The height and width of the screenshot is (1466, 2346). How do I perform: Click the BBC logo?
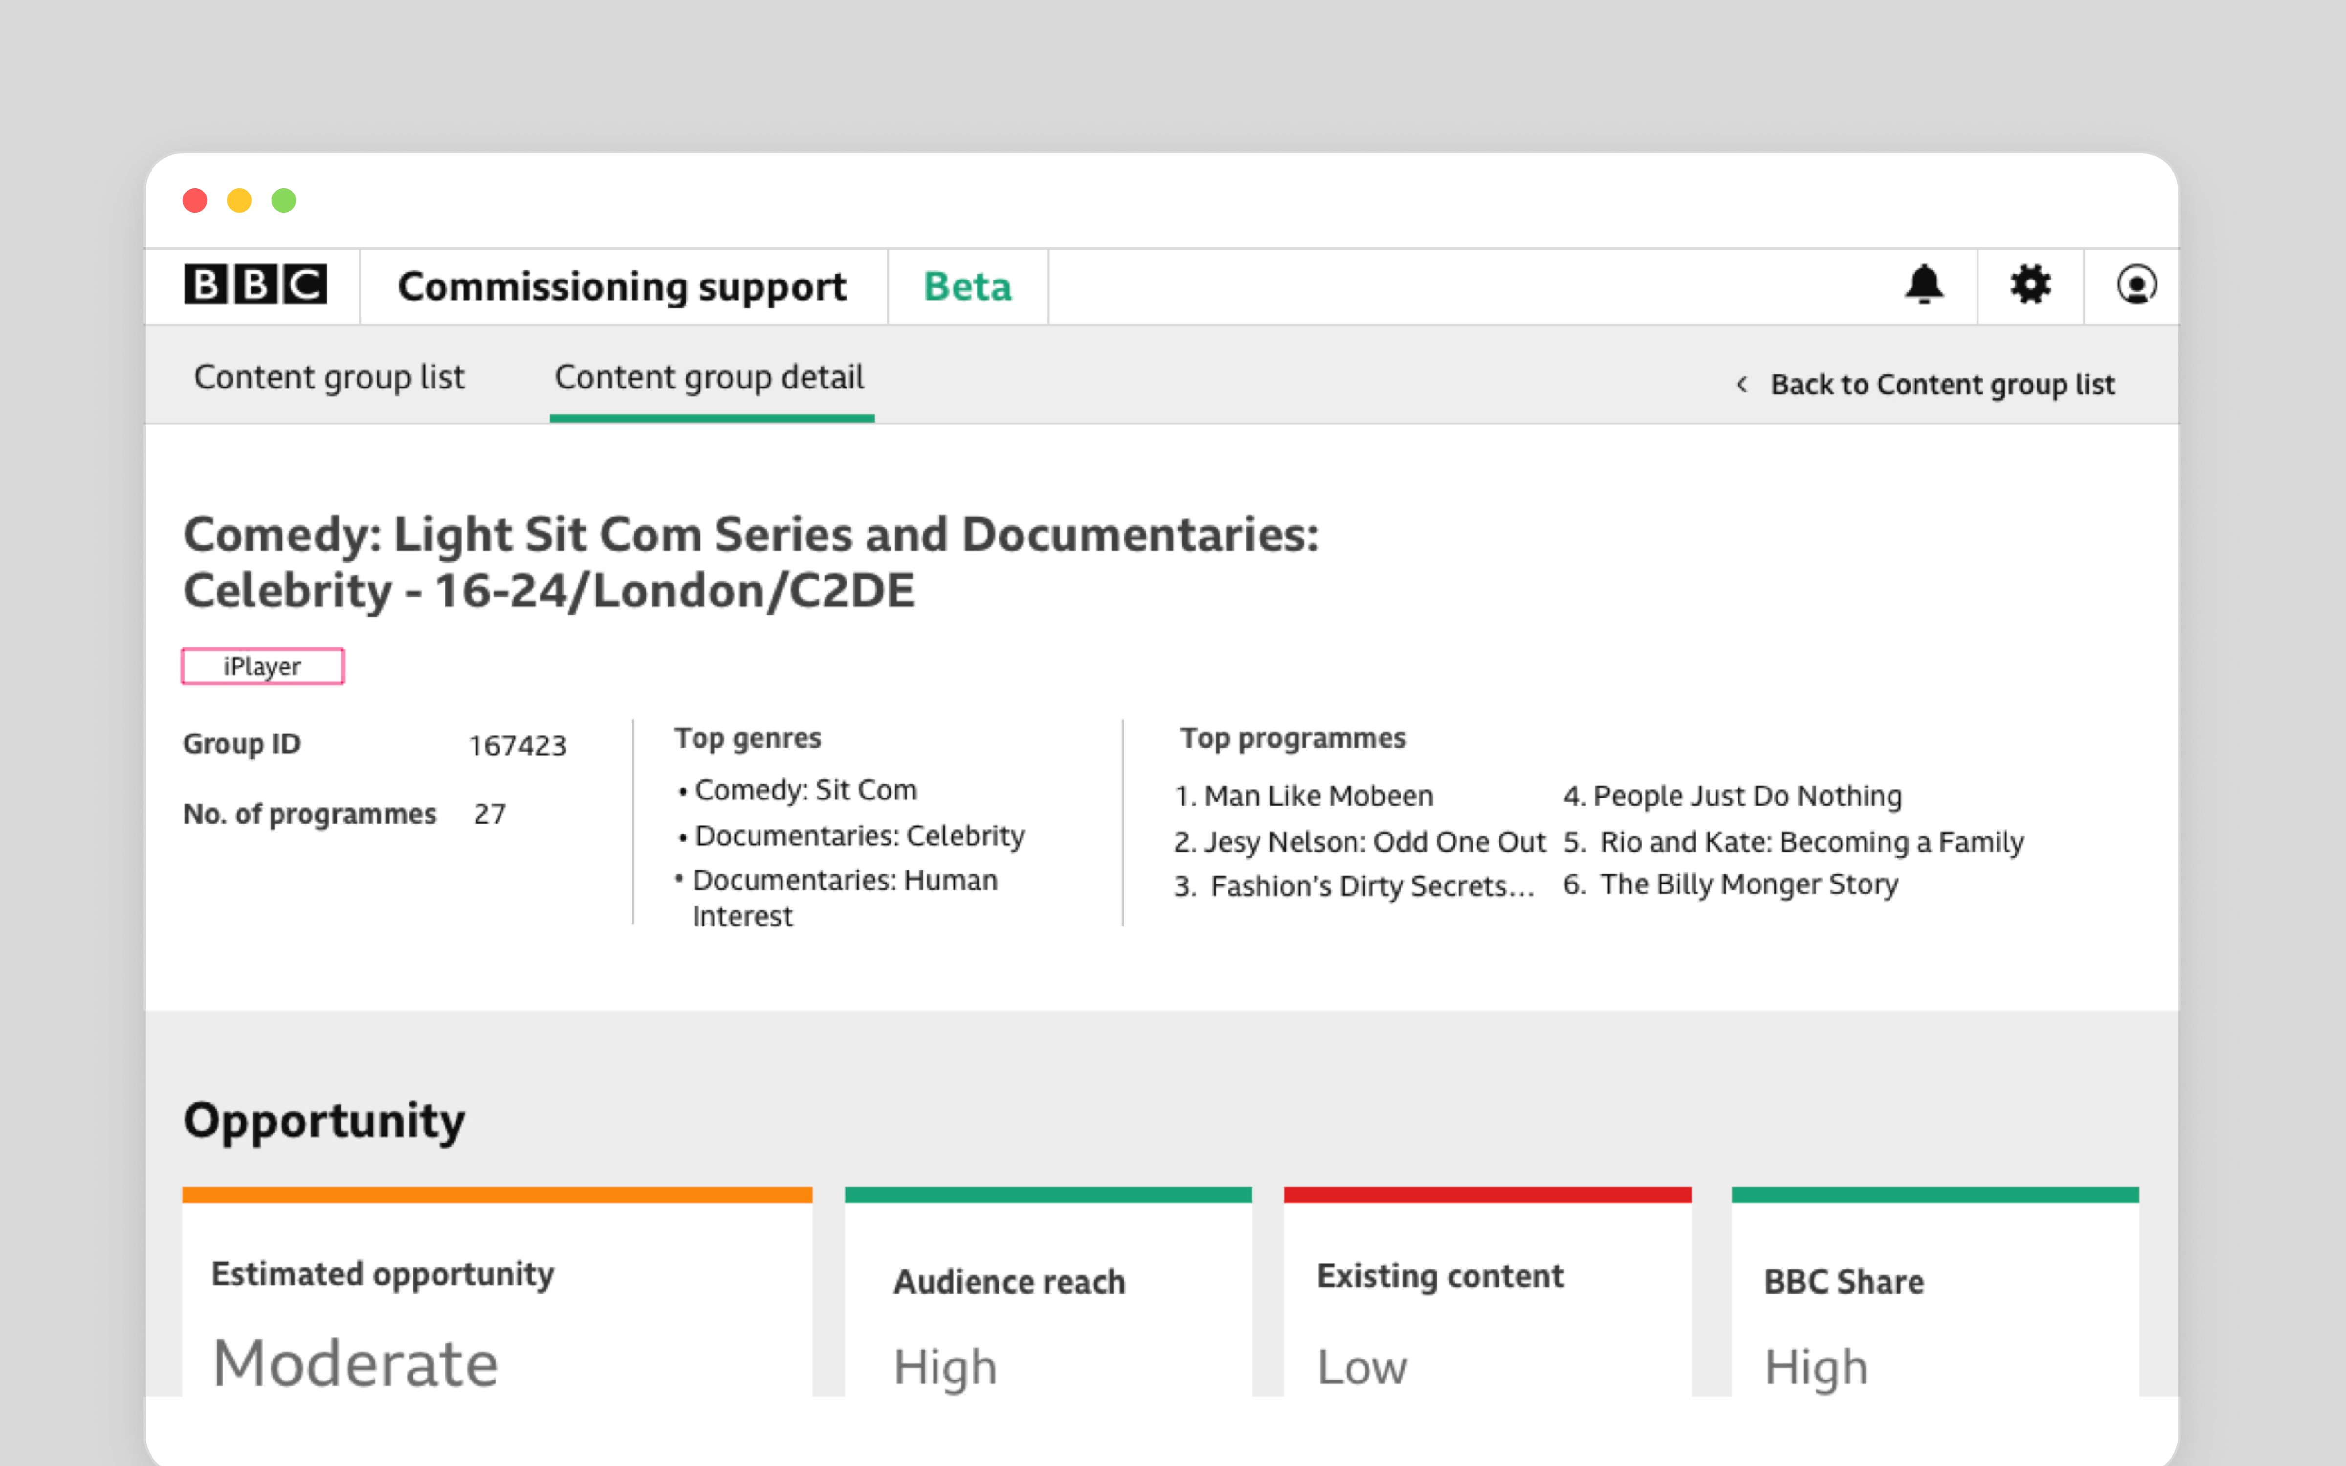coord(256,285)
